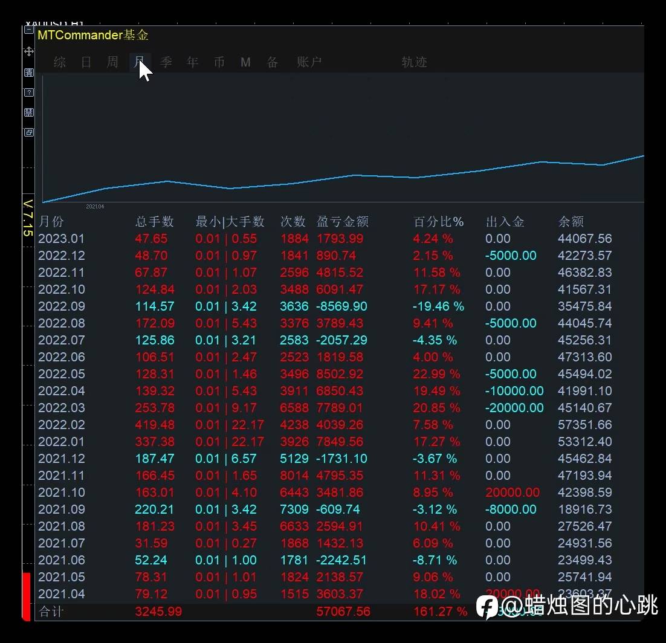Open the 备 tab
The image size is (666, 643).
(272, 62)
